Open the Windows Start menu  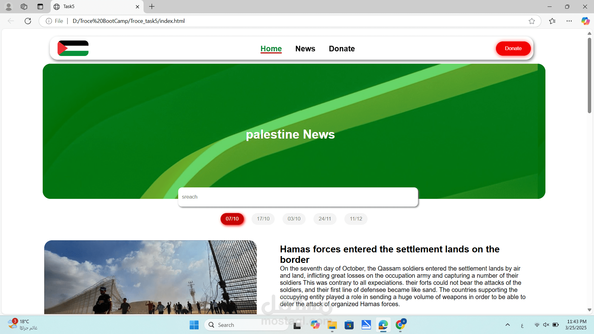coord(194,325)
